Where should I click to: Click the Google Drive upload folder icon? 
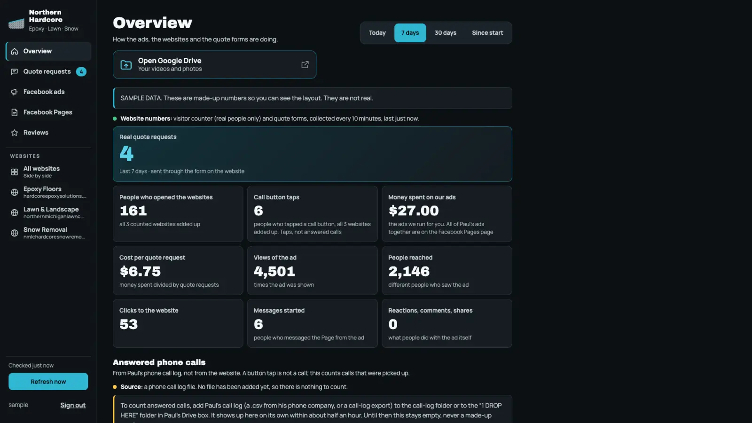click(x=126, y=65)
